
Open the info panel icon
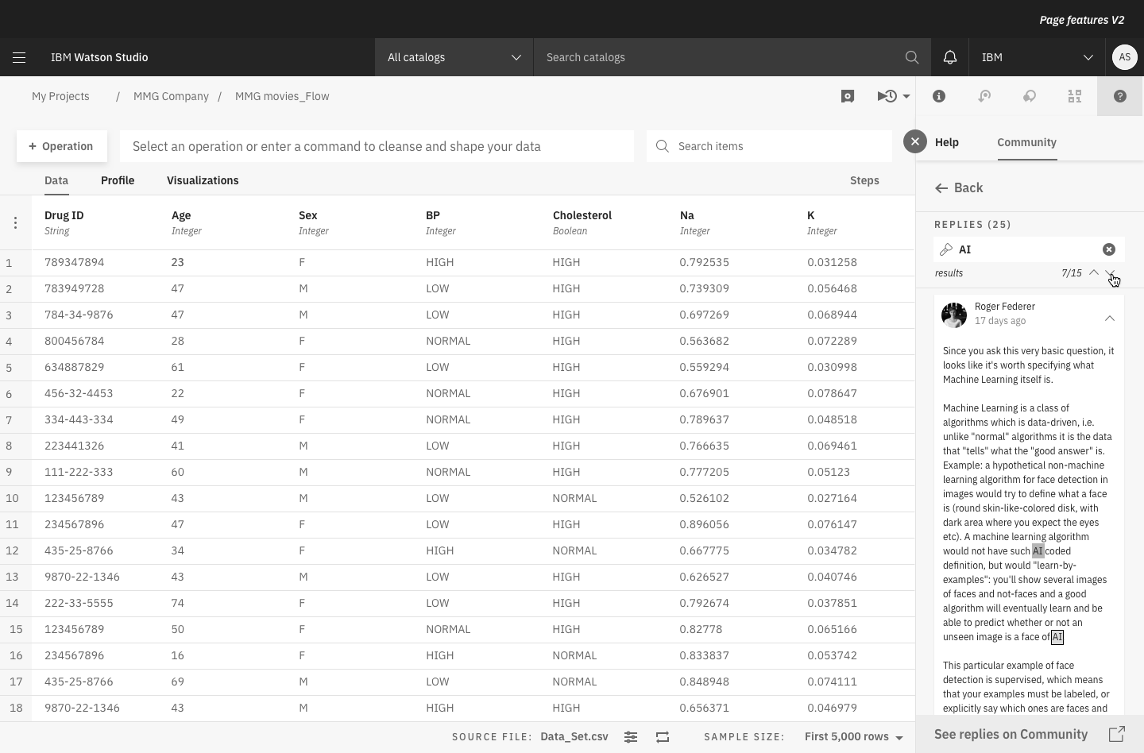(x=939, y=96)
